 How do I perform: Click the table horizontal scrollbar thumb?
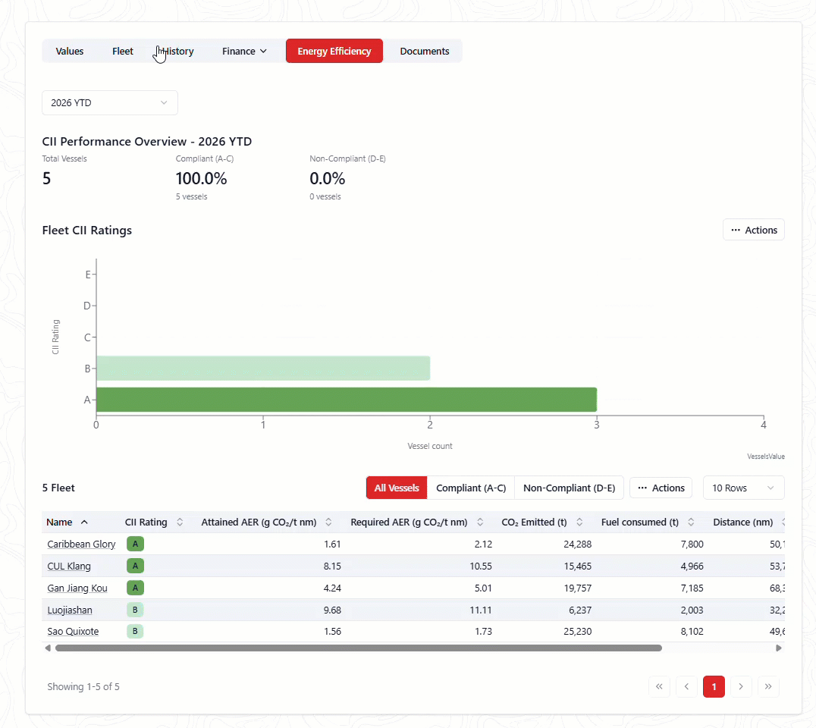pyautogui.click(x=359, y=648)
